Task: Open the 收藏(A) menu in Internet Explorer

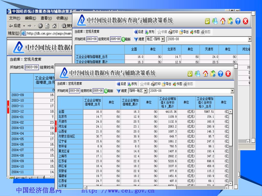Action: (x=62, y=18)
